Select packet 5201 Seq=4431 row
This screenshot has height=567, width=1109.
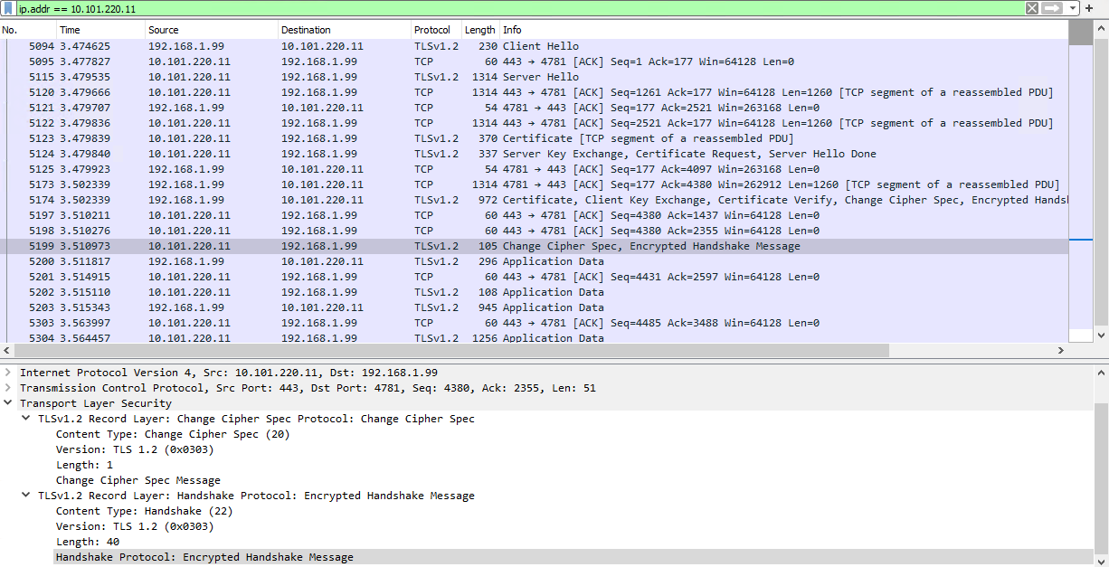(534, 277)
